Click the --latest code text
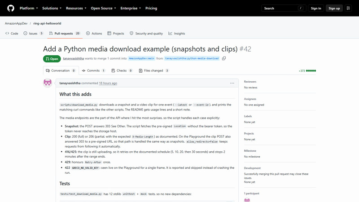The width and height of the screenshot is (359, 202). 181,105
